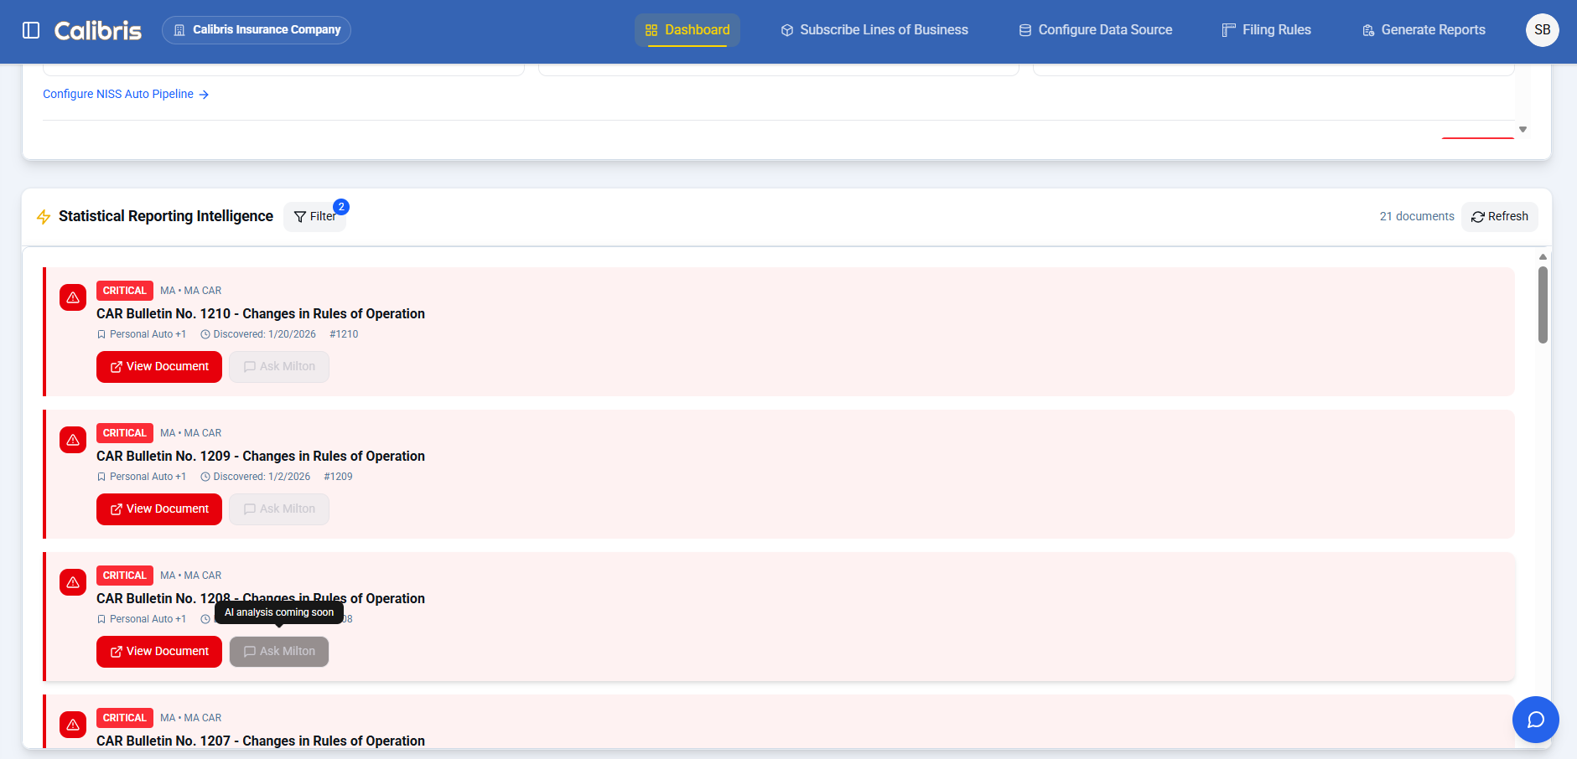Open the Subscribe Lines of Business section
This screenshot has height=759, width=1577.
874,29
